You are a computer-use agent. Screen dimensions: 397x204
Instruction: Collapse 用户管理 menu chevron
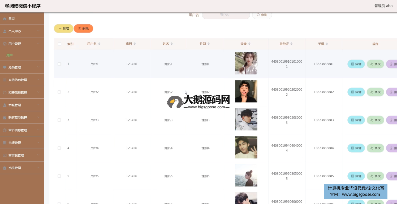pos(38,44)
